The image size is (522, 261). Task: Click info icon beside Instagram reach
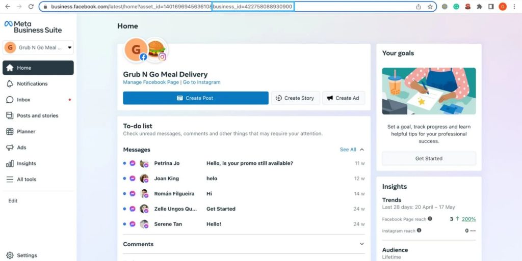click(419, 230)
